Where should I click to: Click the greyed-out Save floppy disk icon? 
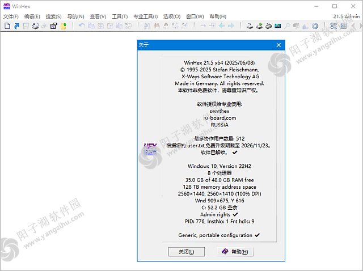pyautogui.click(x=26, y=26)
